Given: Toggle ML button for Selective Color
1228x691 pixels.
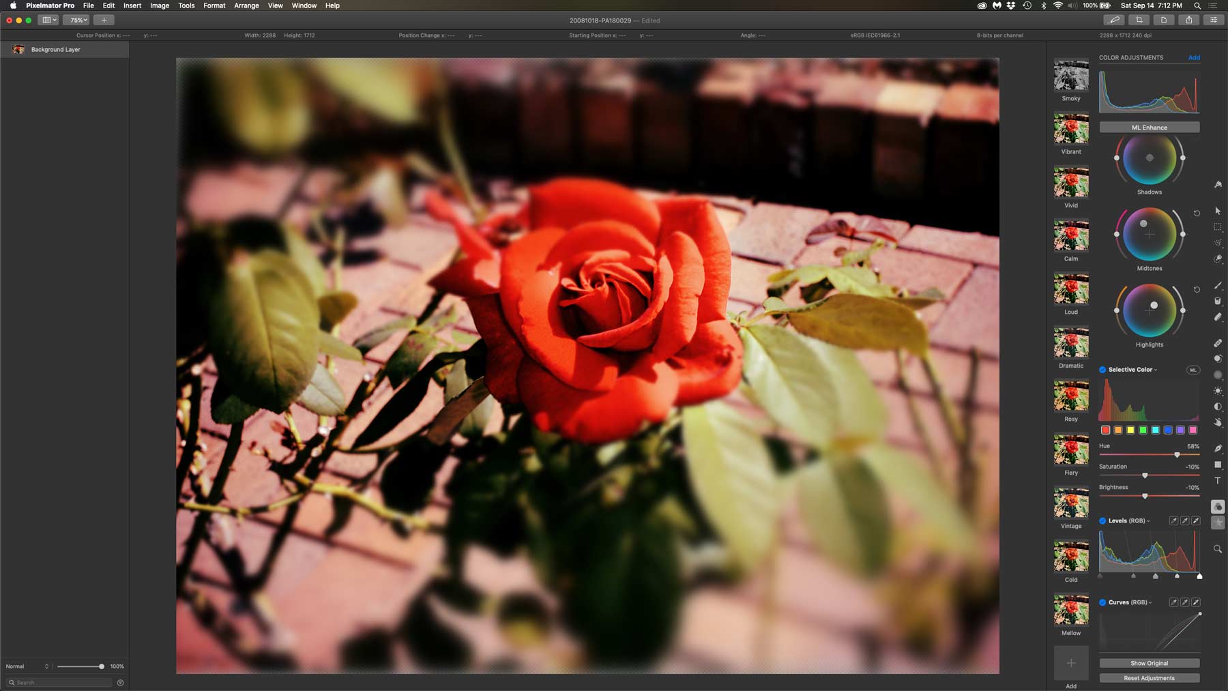Looking at the screenshot, I should pyautogui.click(x=1193, y=370).
